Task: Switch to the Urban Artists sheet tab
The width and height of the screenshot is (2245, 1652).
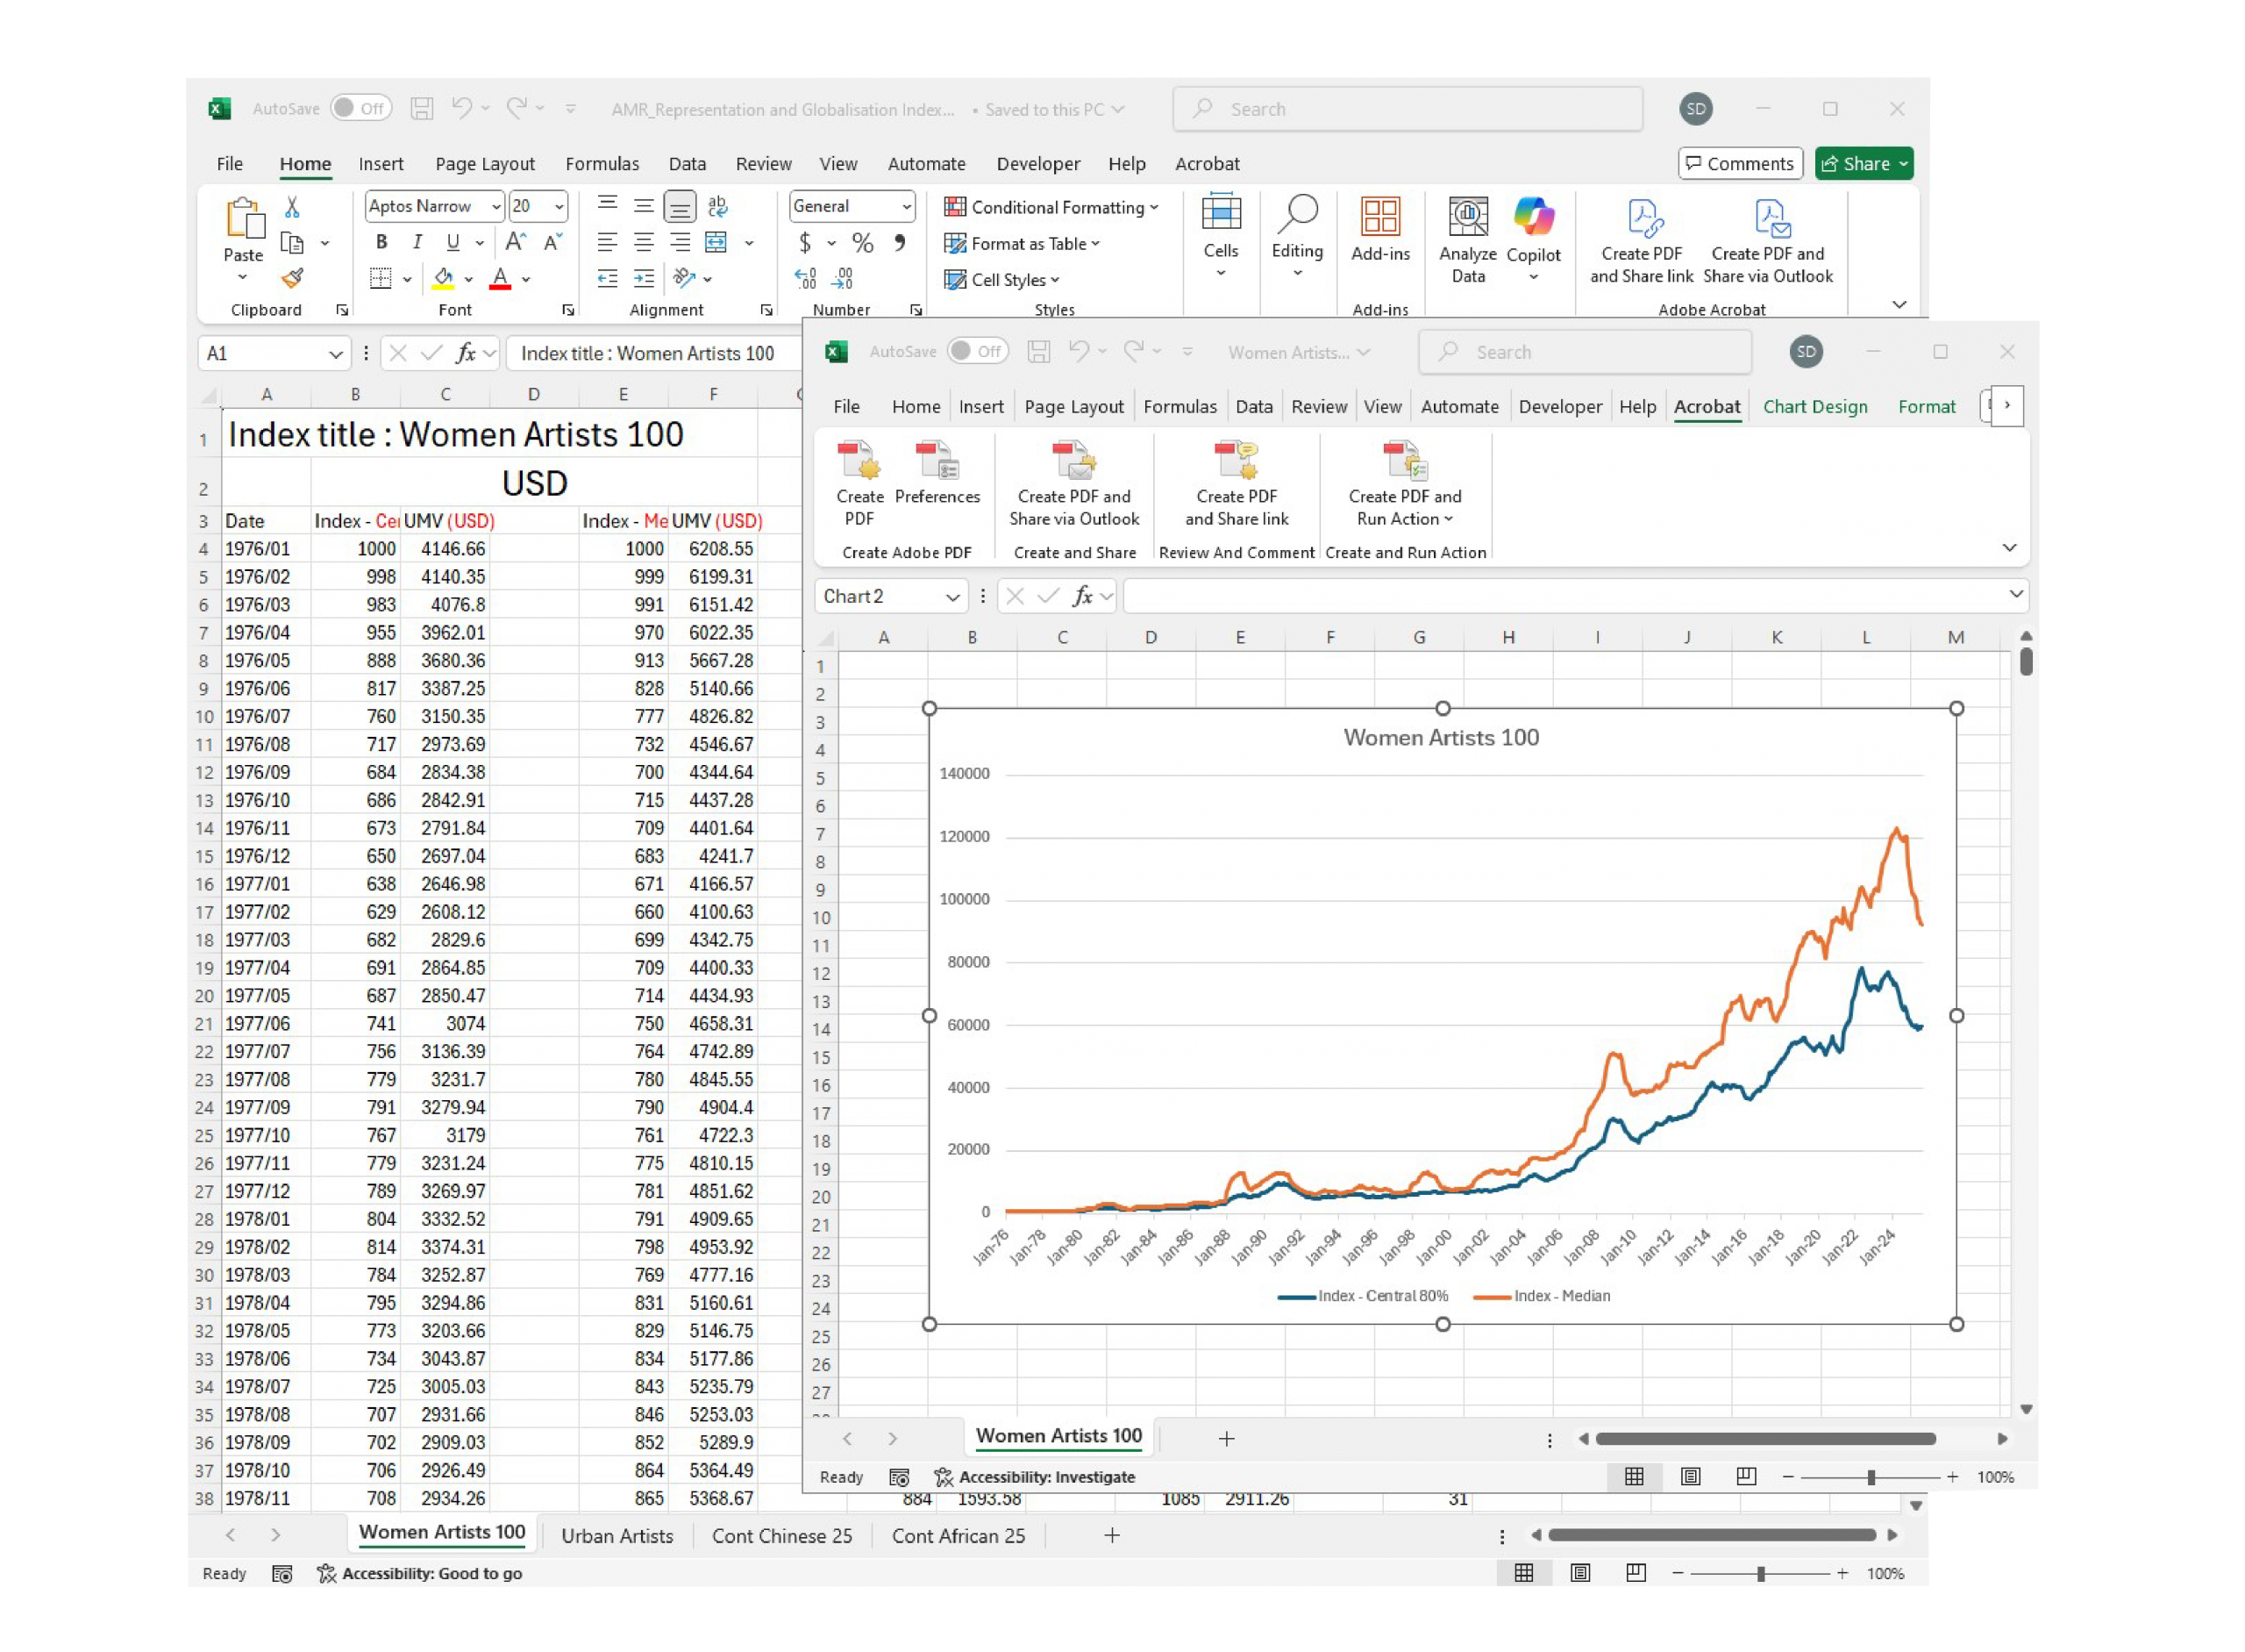Action: pyautogui.click(x=616, y=1535)
